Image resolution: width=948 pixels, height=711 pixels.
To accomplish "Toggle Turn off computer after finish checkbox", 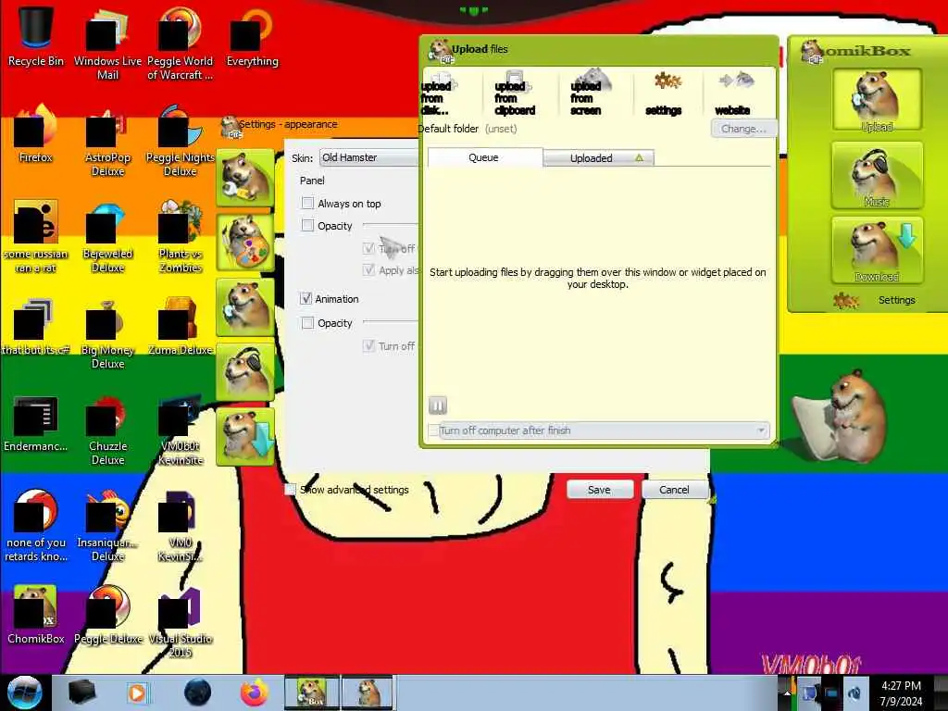I will pyautogui.click(x=433, y=430).
